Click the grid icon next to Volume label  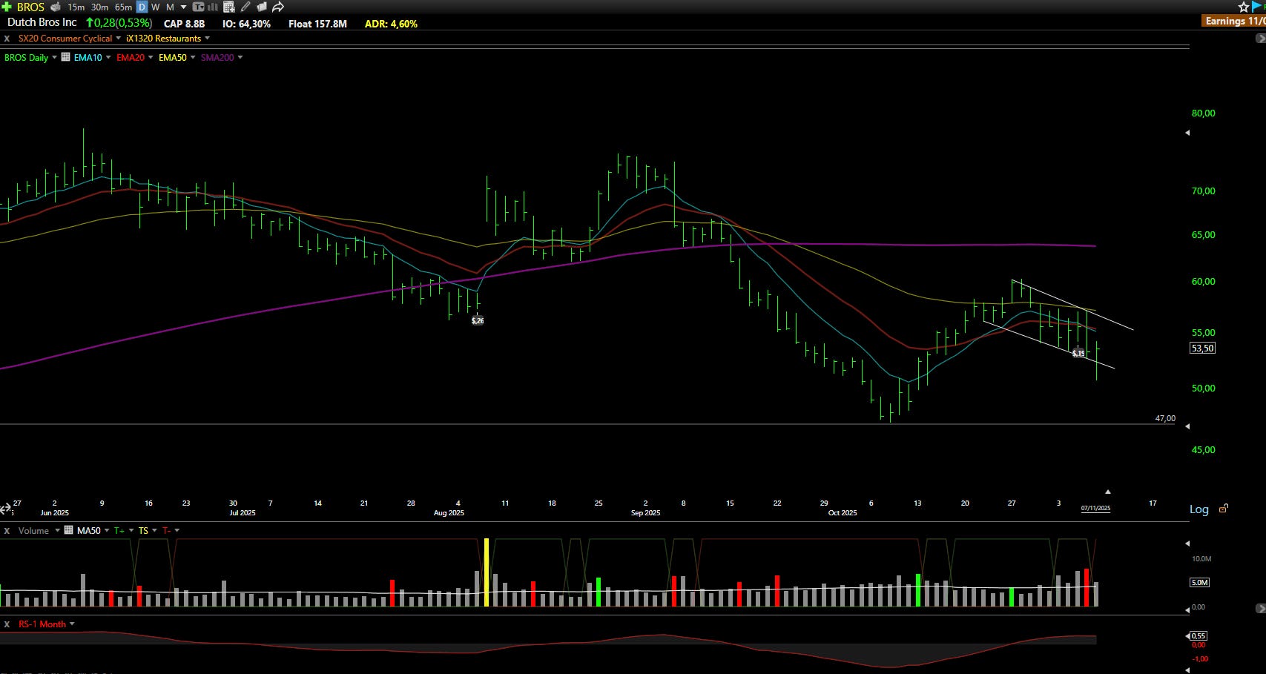(x=69, y=530)
